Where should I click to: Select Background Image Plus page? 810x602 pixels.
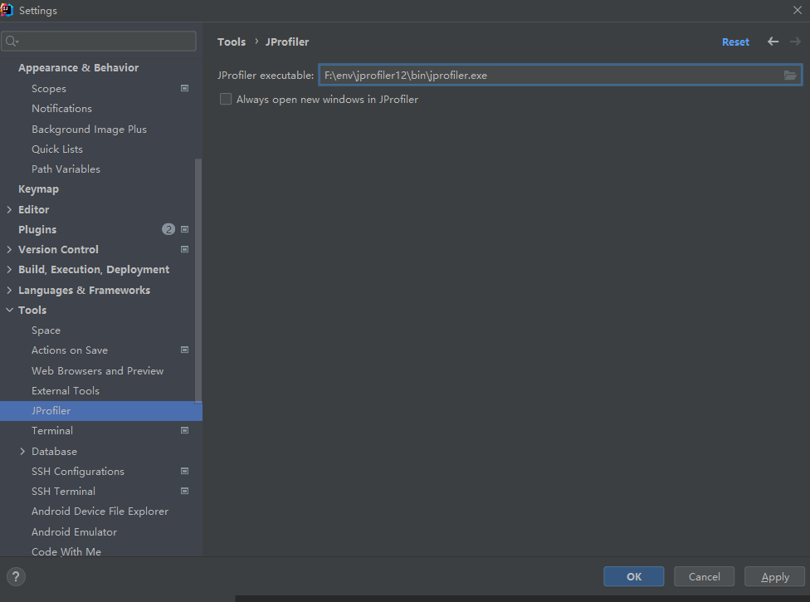pos(89,130)
